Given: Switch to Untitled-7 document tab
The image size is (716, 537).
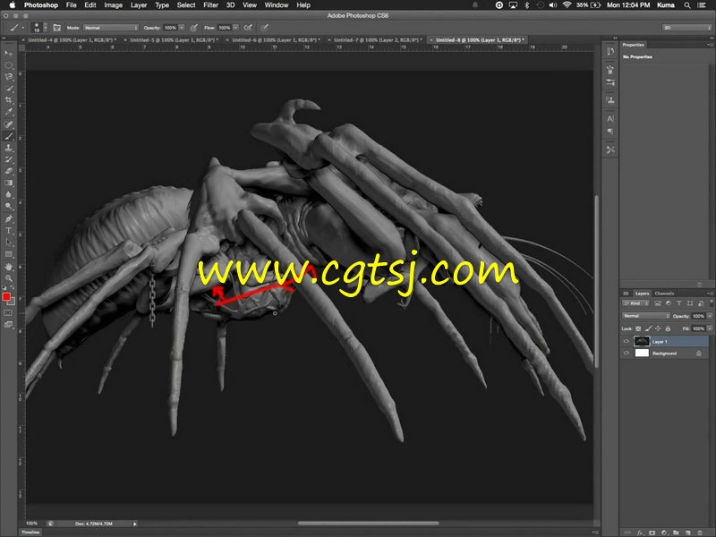Looking at the screenshot, I should (x=375, y=40).
